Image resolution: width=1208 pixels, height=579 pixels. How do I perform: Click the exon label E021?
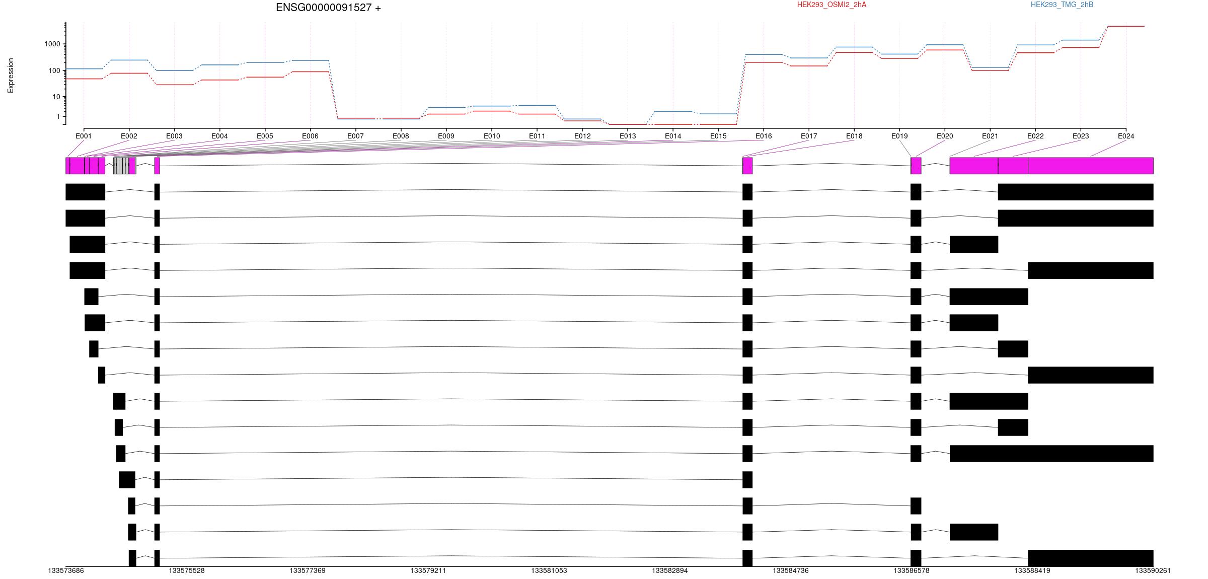(990, 136)
